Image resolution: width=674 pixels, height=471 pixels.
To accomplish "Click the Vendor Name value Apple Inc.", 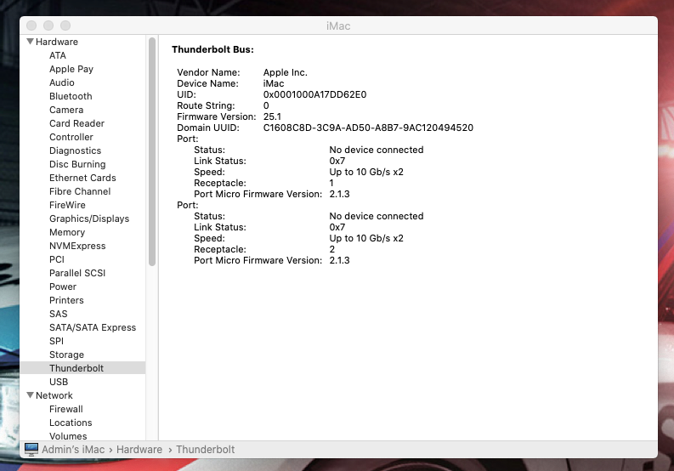I will tap(286, 72).
